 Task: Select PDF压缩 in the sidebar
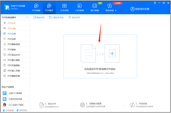point(15,34)
